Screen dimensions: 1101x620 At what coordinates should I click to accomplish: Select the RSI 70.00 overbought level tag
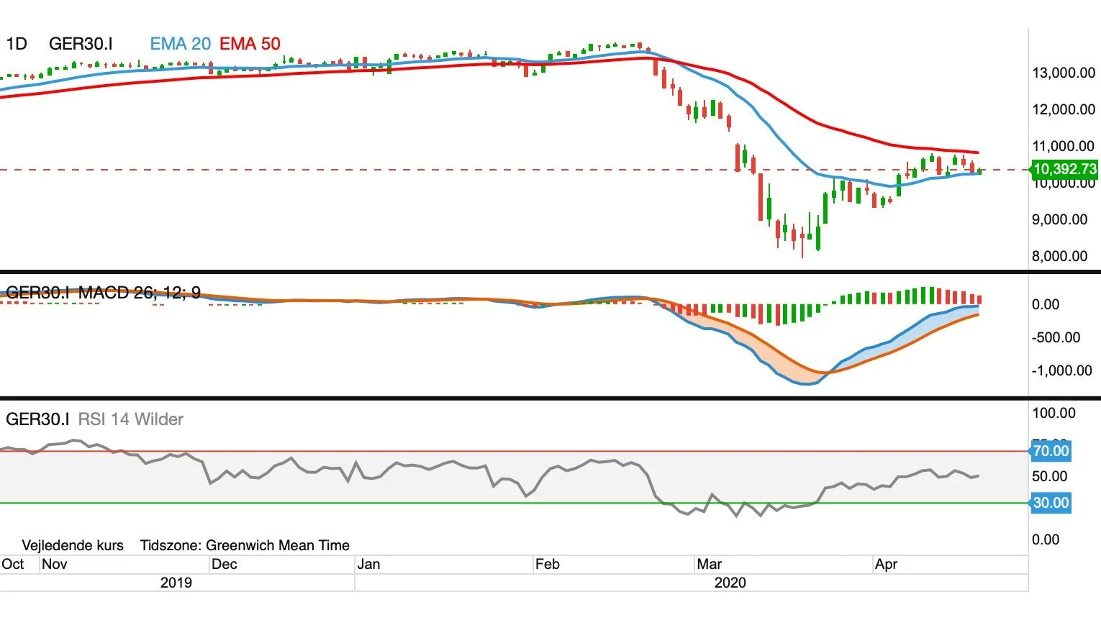coord(1051,451)
